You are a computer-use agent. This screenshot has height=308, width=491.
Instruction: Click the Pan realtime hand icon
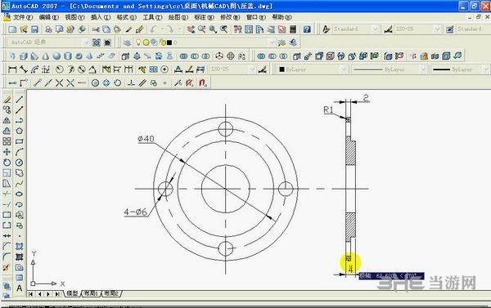pyautogui.click(x=191, y=29)
